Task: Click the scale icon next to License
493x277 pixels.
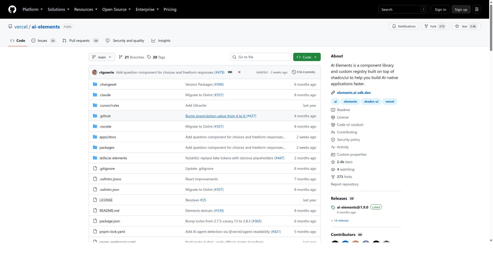Action: [333, 117]
